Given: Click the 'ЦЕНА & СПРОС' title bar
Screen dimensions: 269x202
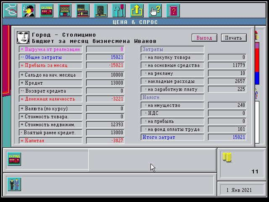Looking at the screenshot, I should pos(134,22).
